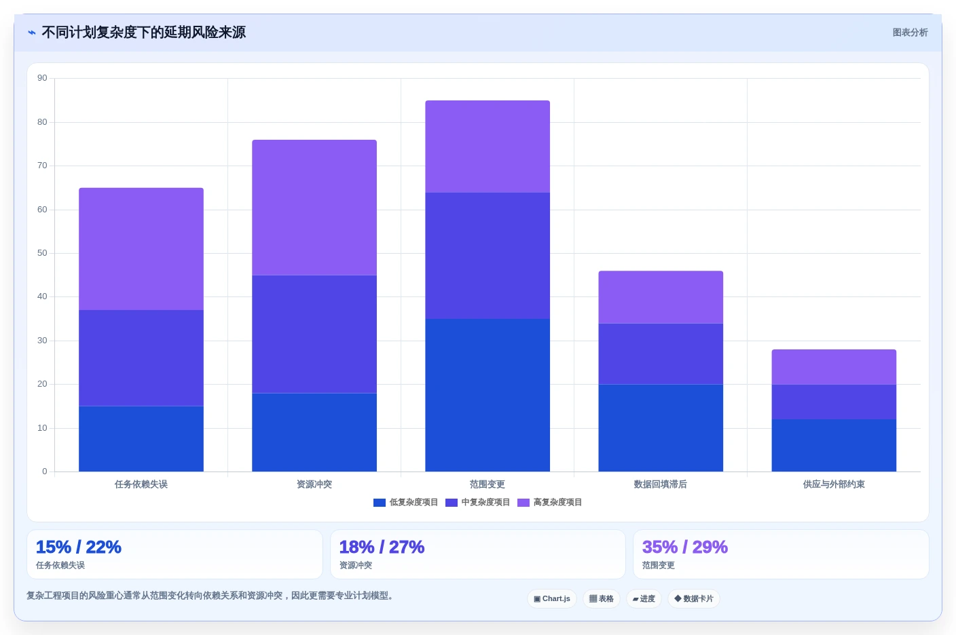Click the high-complexity segment of 任务依赖失误 bar
The image size is (956, 635).
tap(141, 249)
